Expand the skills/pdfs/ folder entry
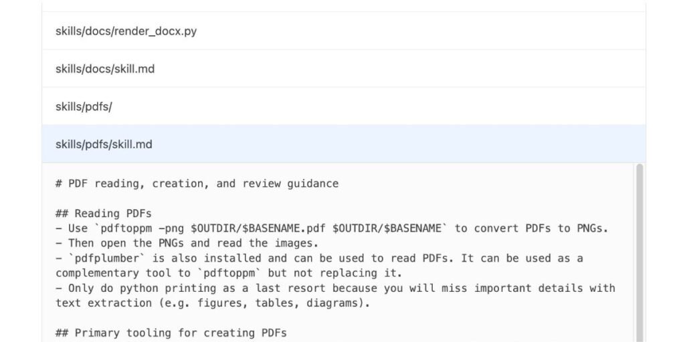 click(x=84, y=106)
